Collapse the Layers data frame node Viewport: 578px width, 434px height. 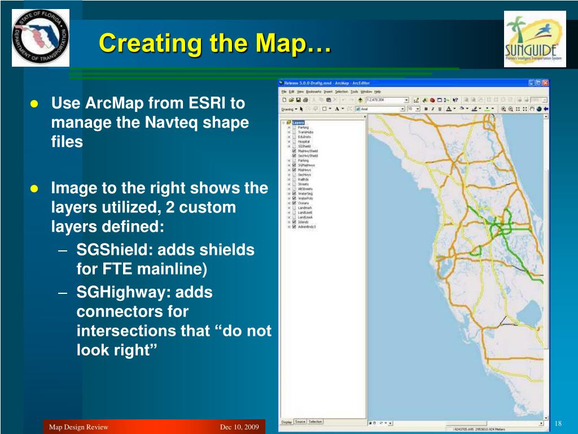[283, 123]
